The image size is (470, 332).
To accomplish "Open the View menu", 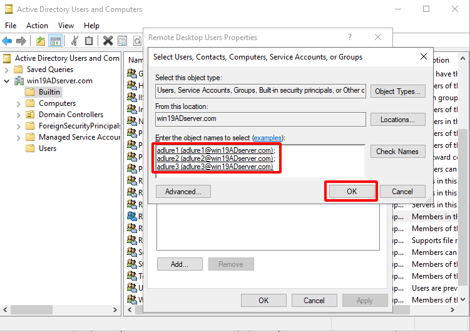I will pyautogui.click(x=66, y=26).
